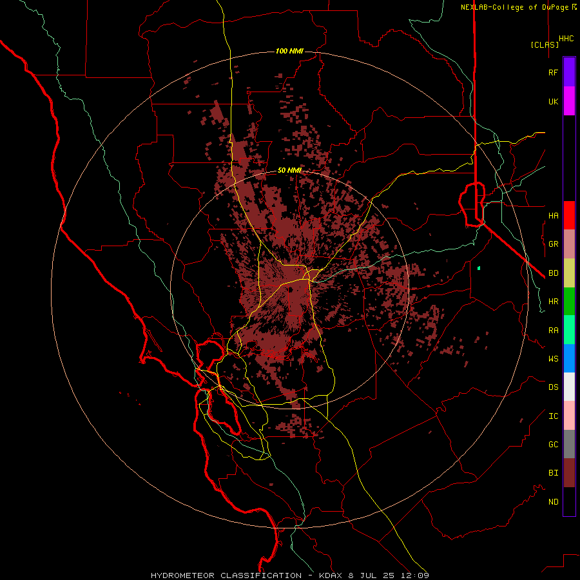Click the 50 NMI range ring label
The image size is (580, 580).
pos(289,170)
